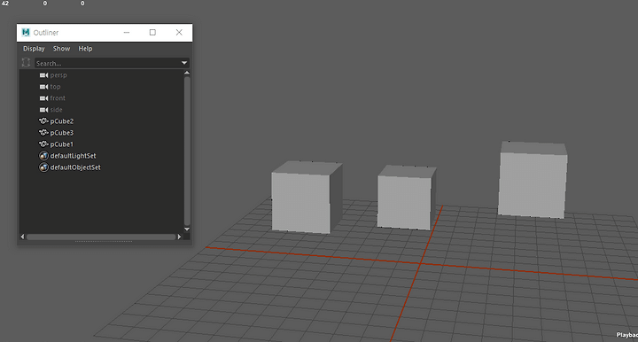Screen dimensions: 638x342
Task: Click the defaultLightSet set icon
Action: tap(43, 156)
